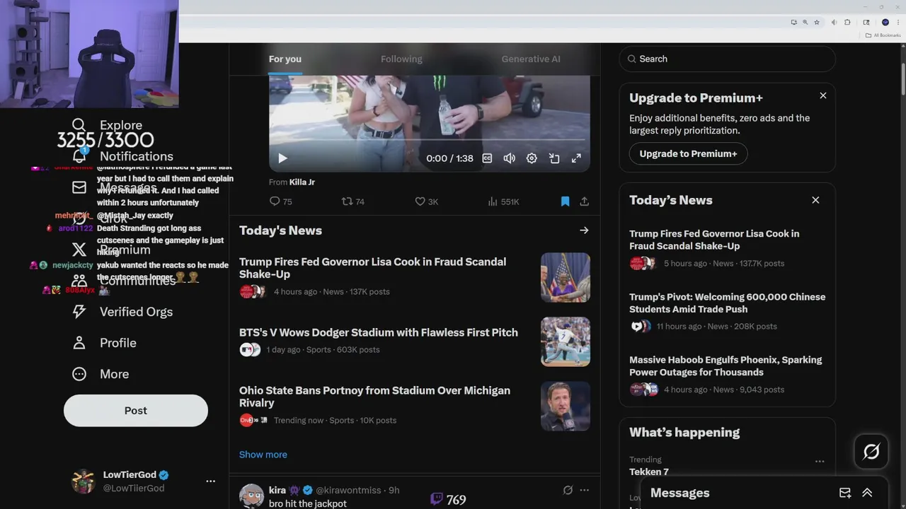The width and height of the screenshot is (906, 509).
Task: Open More menu in the sidebar
Action: (x=101, y=374)
